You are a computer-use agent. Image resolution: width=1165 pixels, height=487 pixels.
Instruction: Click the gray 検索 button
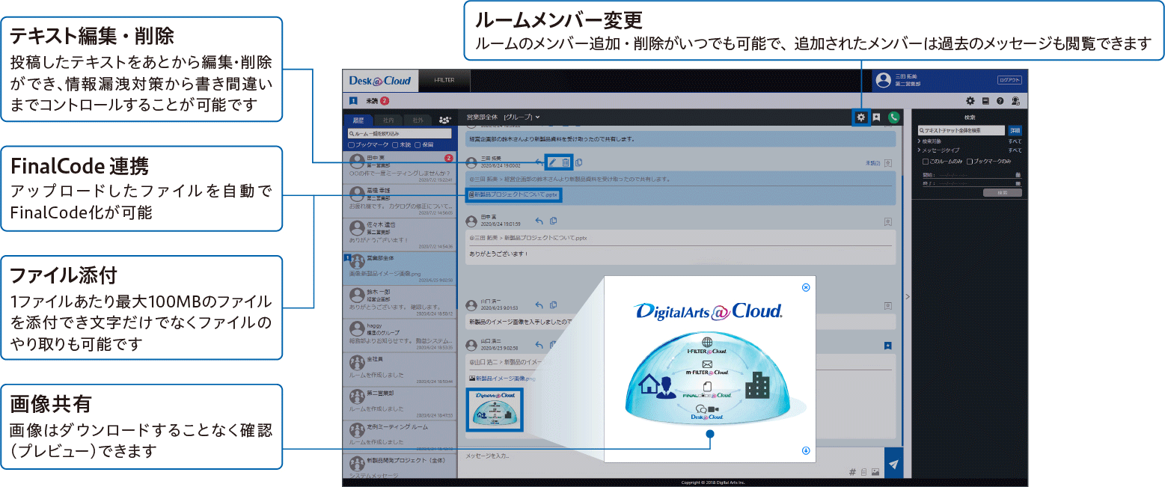1003,192
